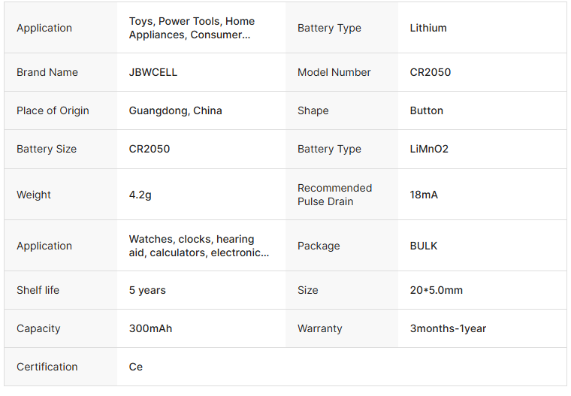Select the "Button" shape value
This screenshot has height=396, width=571.
427,110
